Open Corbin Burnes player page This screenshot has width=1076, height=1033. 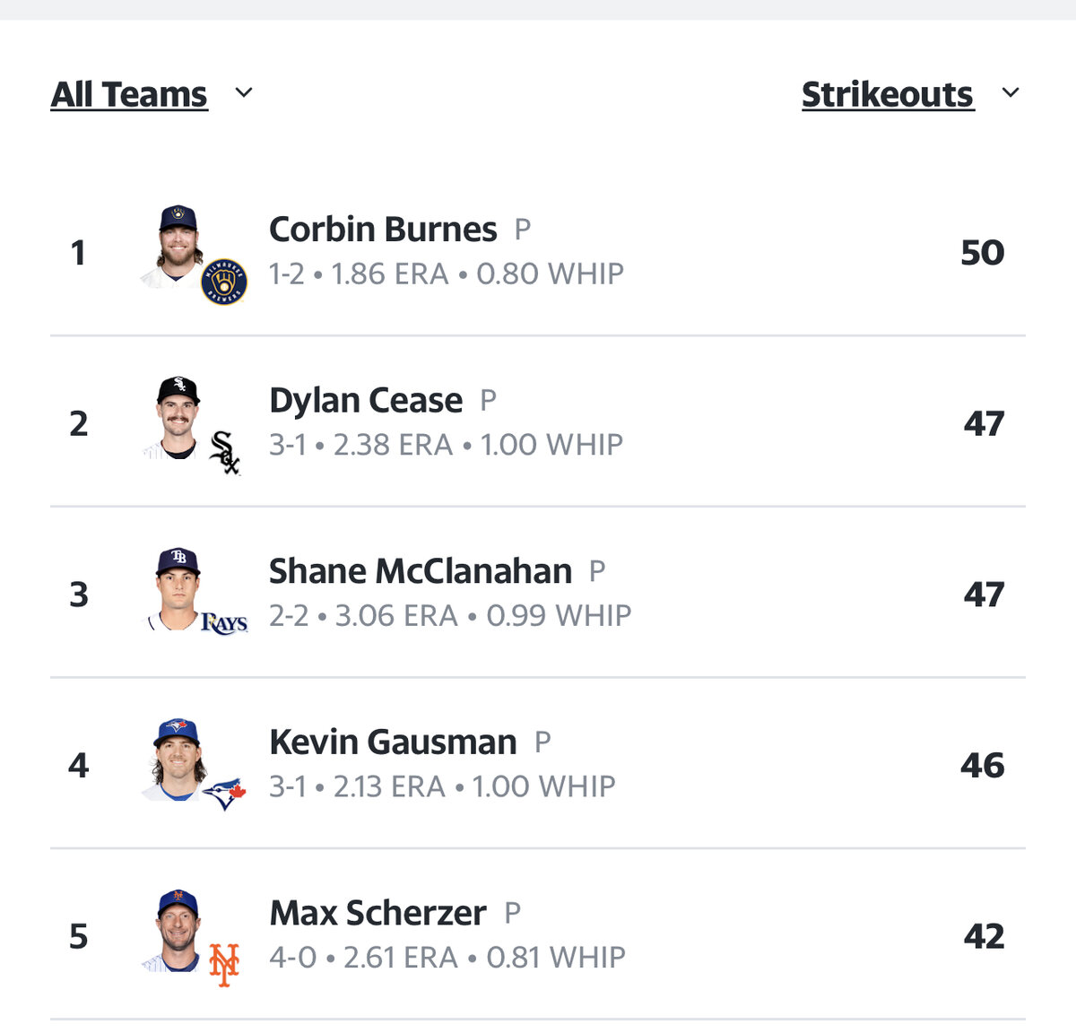point(383,230)
